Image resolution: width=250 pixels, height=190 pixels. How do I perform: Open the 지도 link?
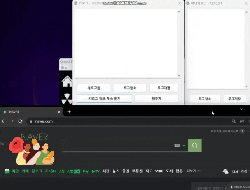tap(149, 171)
